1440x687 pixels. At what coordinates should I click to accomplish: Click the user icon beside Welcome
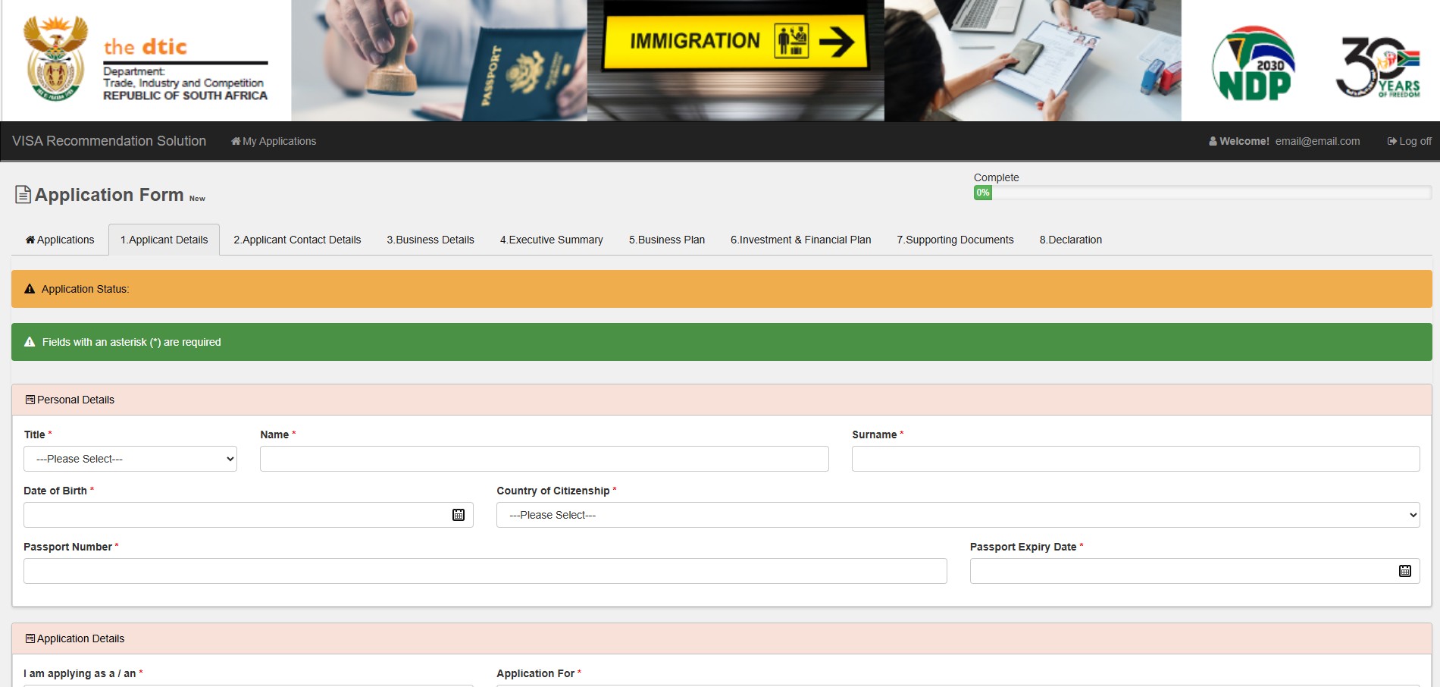click(x=1213, y=141)
